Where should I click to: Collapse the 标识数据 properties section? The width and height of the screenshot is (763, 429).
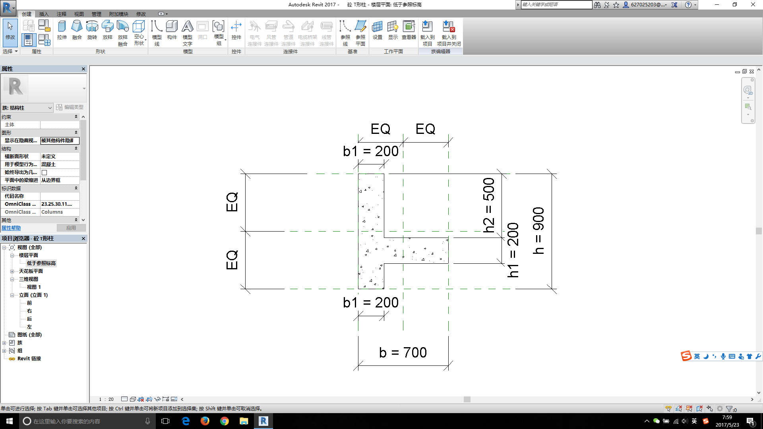tap(76, 188)
